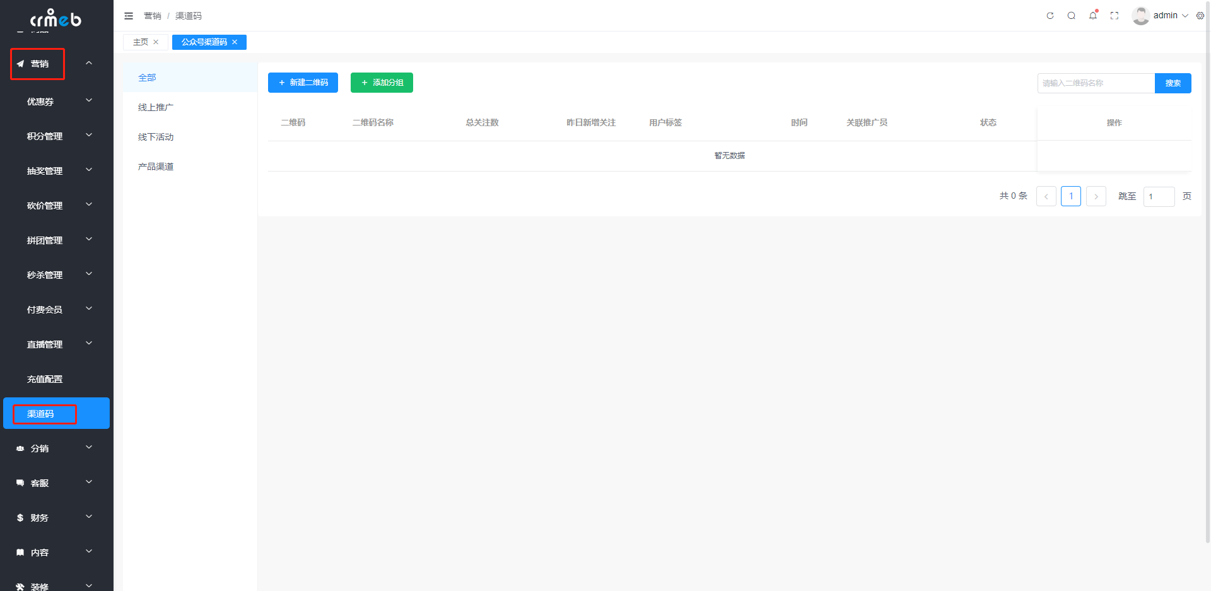Click the 状态 column header

coord(988,122)
